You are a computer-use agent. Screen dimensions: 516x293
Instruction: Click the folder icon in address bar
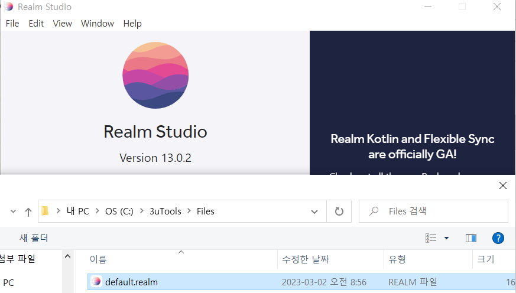coord(45,211)
